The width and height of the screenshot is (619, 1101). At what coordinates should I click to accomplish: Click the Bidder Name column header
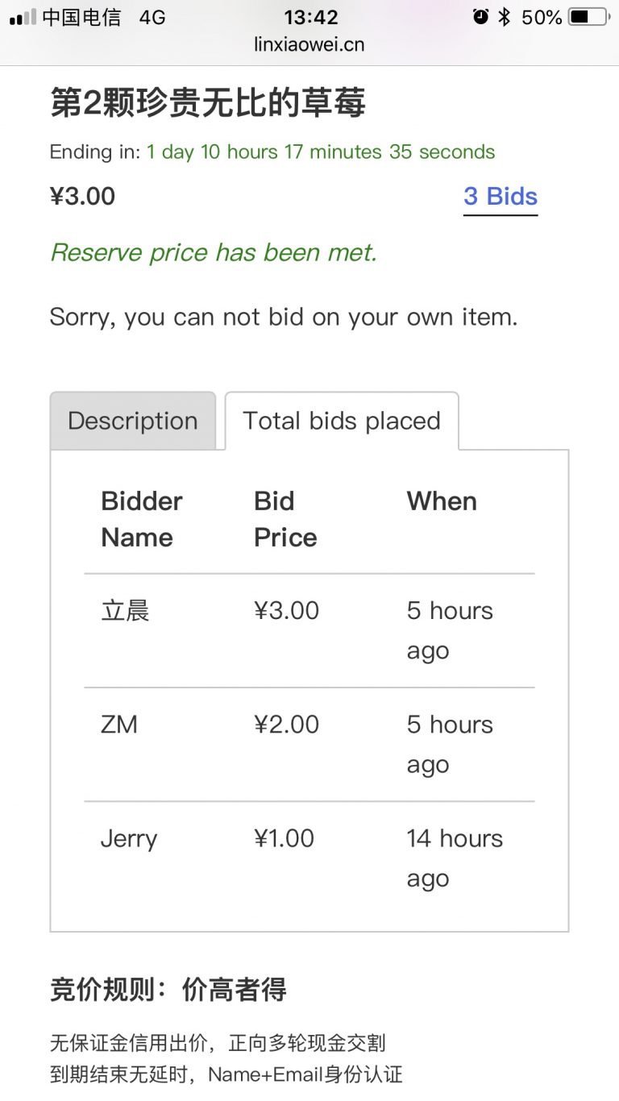click(x=142, y=519)
